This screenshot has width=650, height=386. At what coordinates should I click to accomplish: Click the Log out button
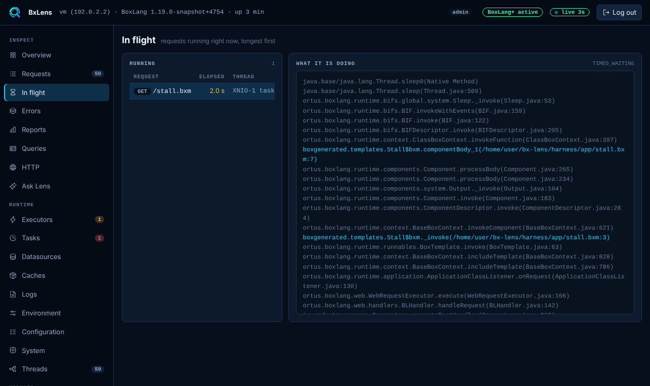point(619,12)
